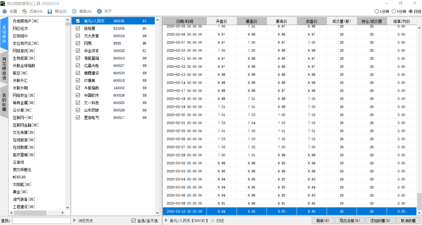
Task: Click the About question mark icon
Action: pos(99,11)
